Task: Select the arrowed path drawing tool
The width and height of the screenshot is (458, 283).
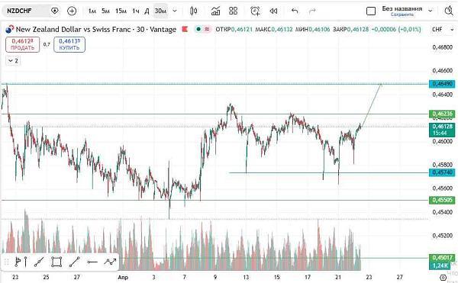Action: (x=110, y=262)
